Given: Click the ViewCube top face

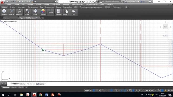Looking at the screenshot, I should pos(165,27).
